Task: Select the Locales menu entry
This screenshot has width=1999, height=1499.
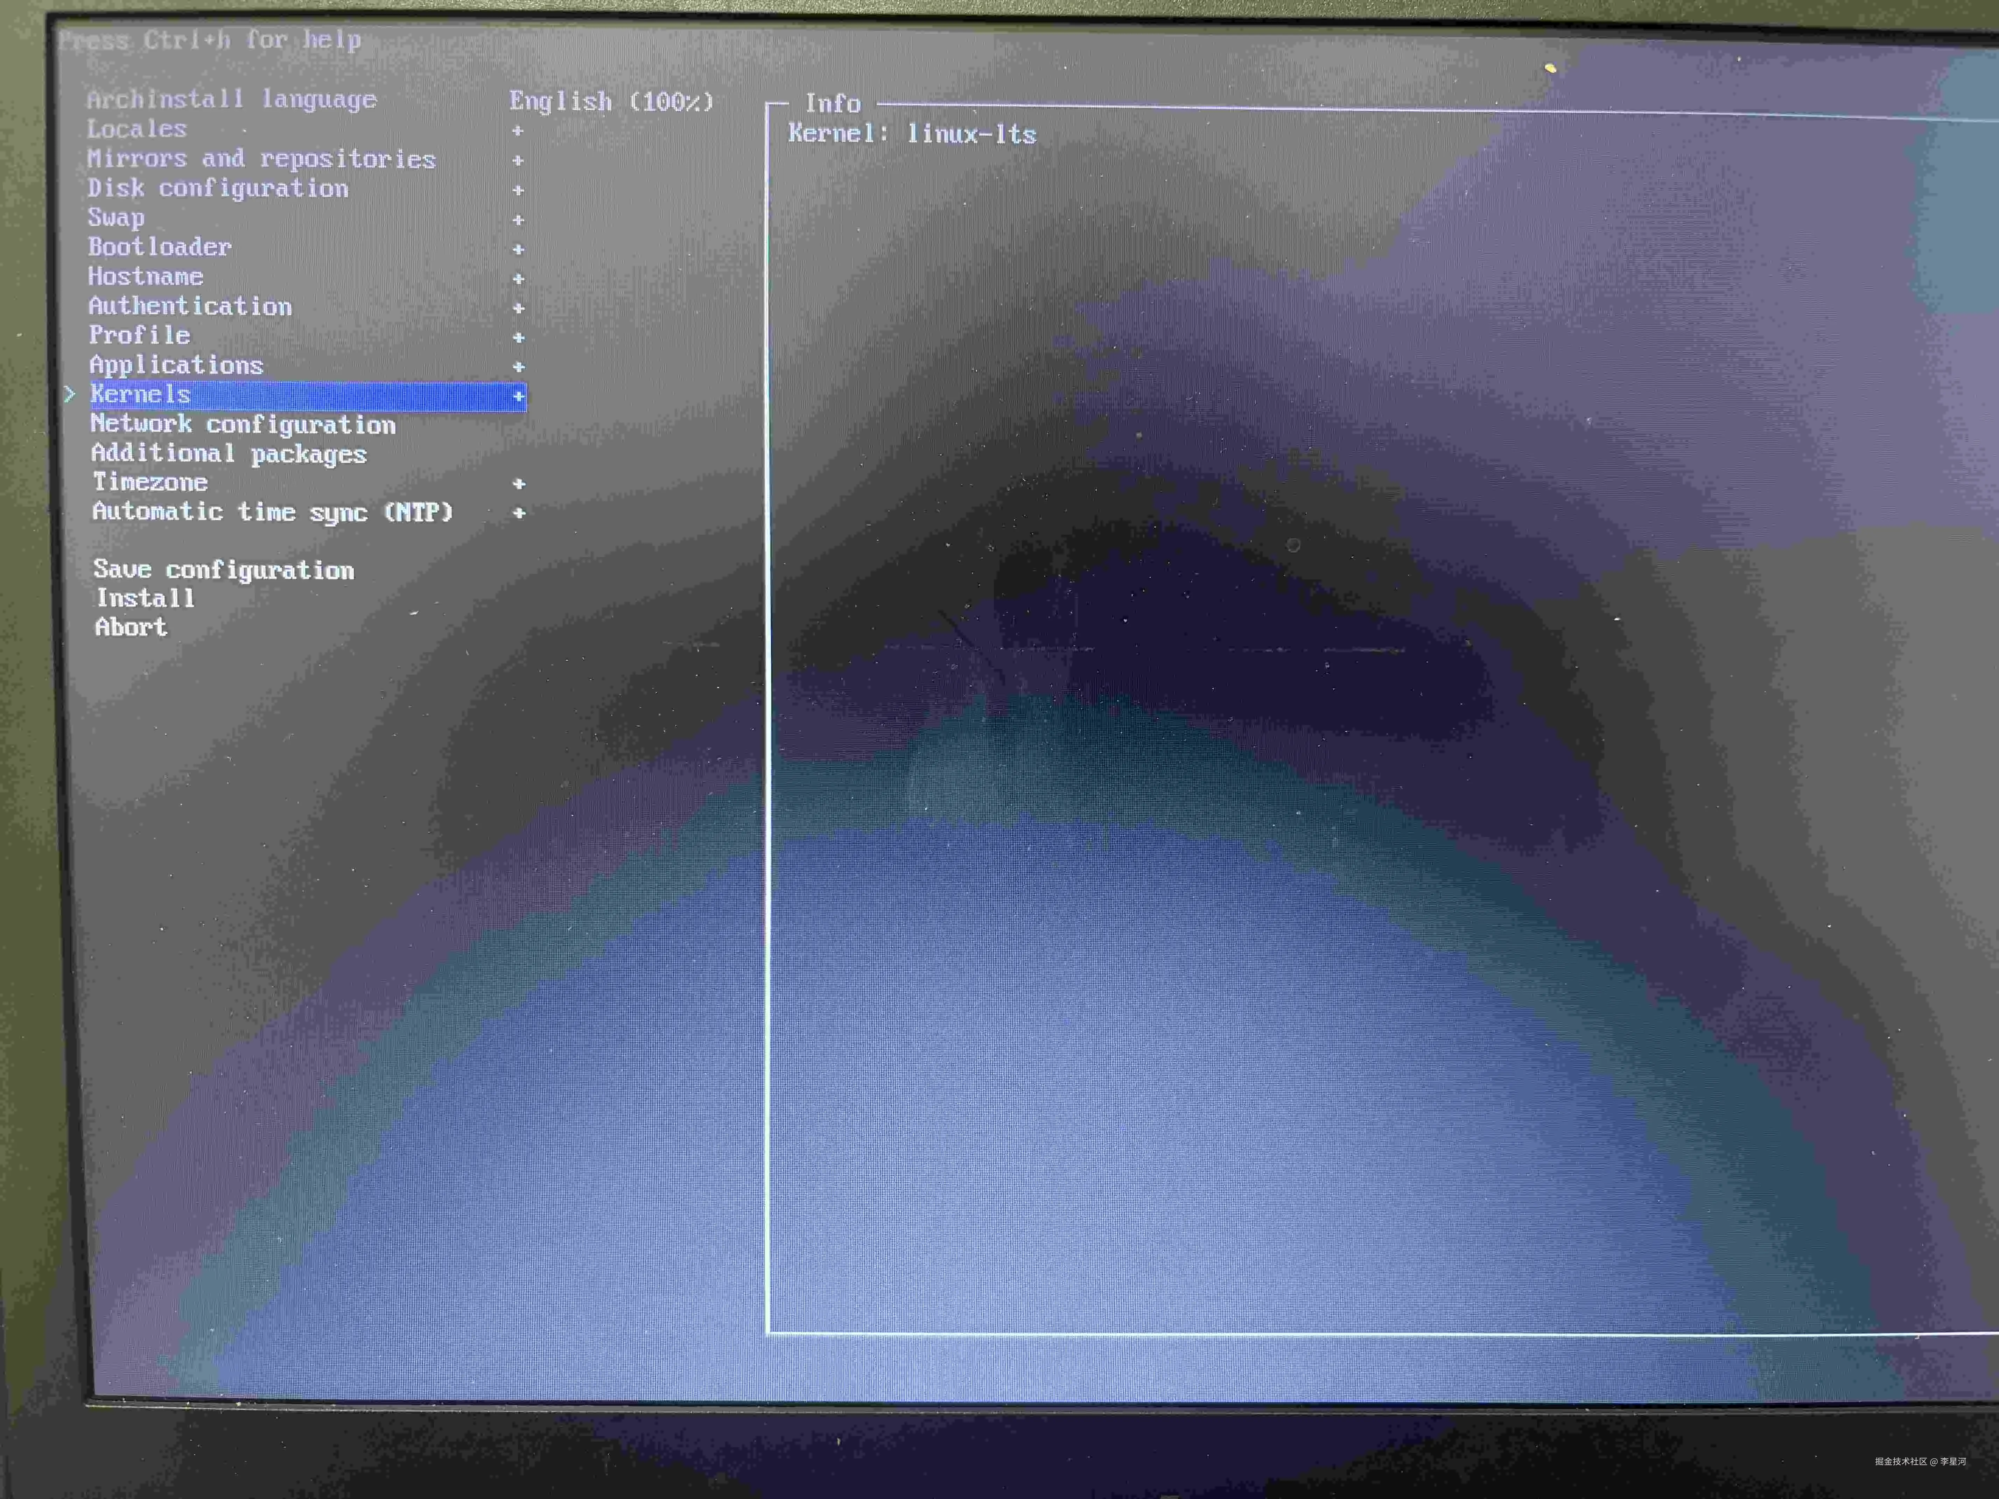Action: click(x=138, y=128)
